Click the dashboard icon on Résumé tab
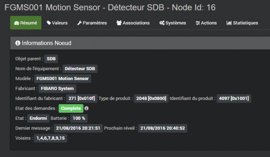Screen dimensions: 270x157 pyautogui.click(x=16, y=23)
